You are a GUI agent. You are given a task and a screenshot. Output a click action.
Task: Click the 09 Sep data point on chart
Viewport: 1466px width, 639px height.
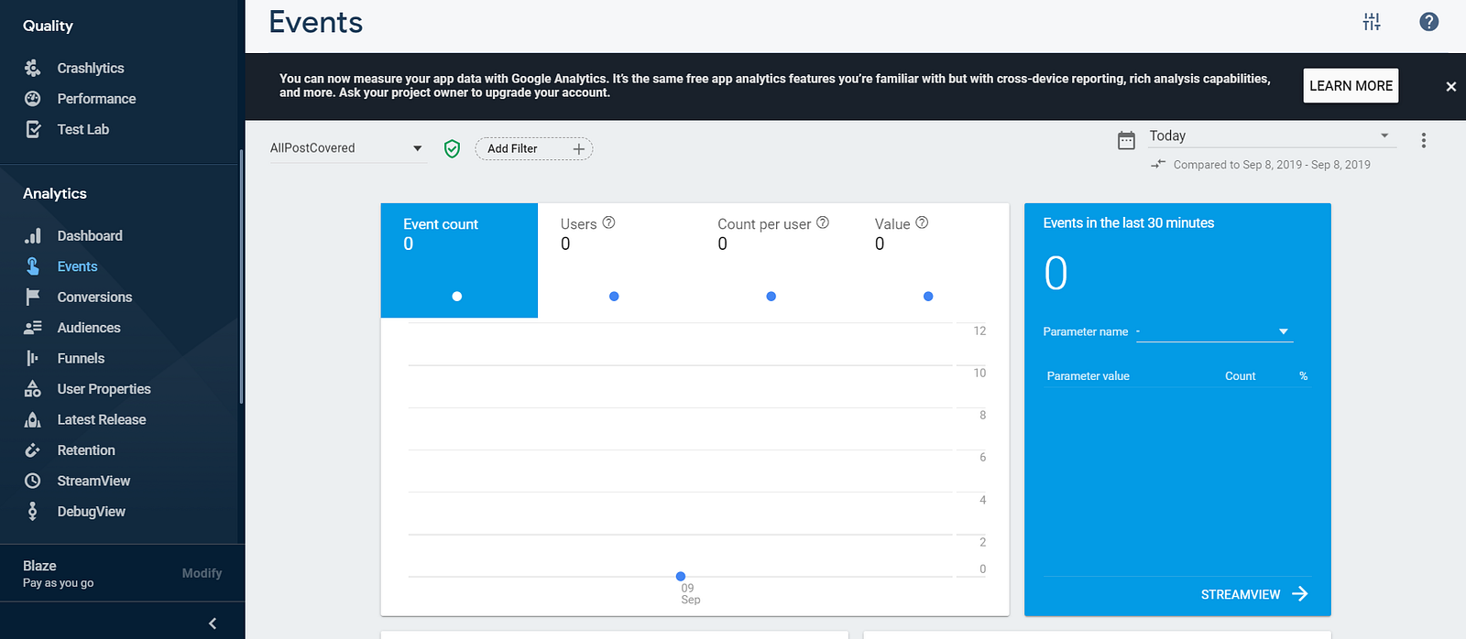pos(681,576)
